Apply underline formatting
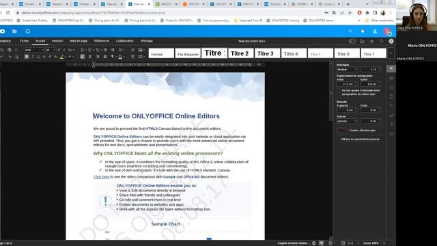Viewport: 437px width, 246px height. pos(38,57)
